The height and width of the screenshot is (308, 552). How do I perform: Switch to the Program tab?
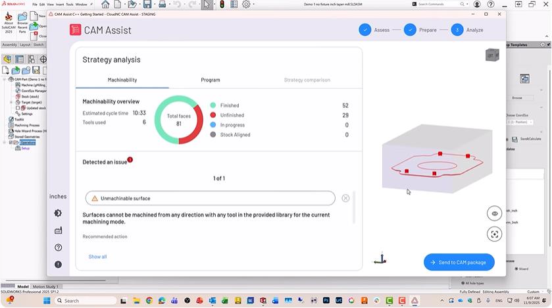click(211, 80)
